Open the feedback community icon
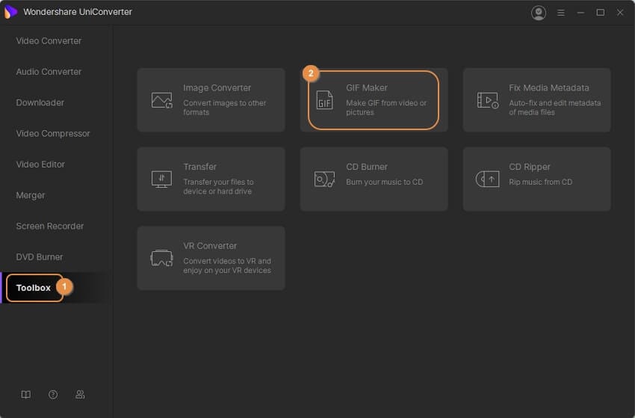This screenshot has width=635, height=418. (x=80, y=394)
